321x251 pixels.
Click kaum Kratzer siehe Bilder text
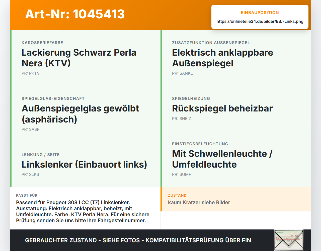199,203
